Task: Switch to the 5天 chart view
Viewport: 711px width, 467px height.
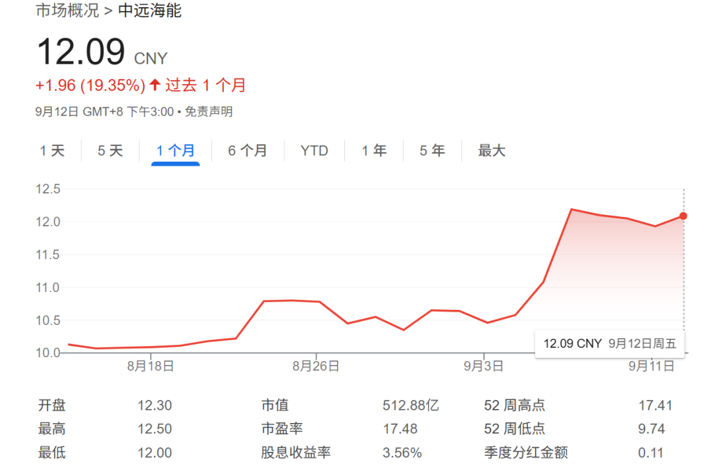Action: pyautogui.click(x=109, y=151)
